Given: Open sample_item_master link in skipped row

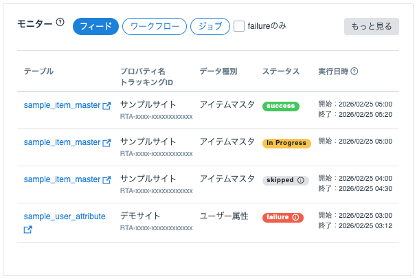Looking at the screenshot, I should [62, 179].
